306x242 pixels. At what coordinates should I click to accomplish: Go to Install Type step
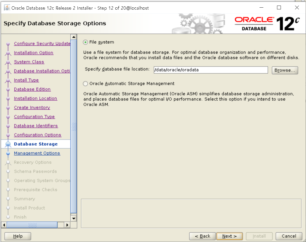[26, 80]
